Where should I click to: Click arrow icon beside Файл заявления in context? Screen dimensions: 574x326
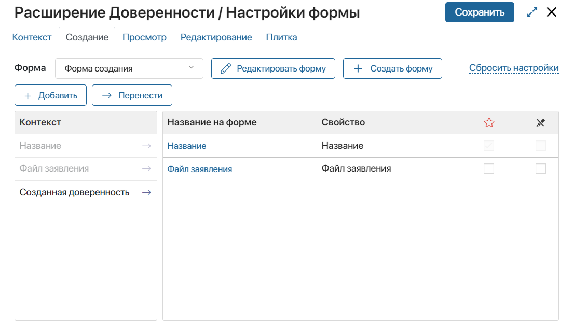146,169
